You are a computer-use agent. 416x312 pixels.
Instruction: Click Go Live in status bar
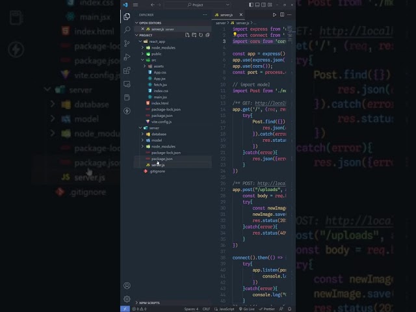[247, 309]
